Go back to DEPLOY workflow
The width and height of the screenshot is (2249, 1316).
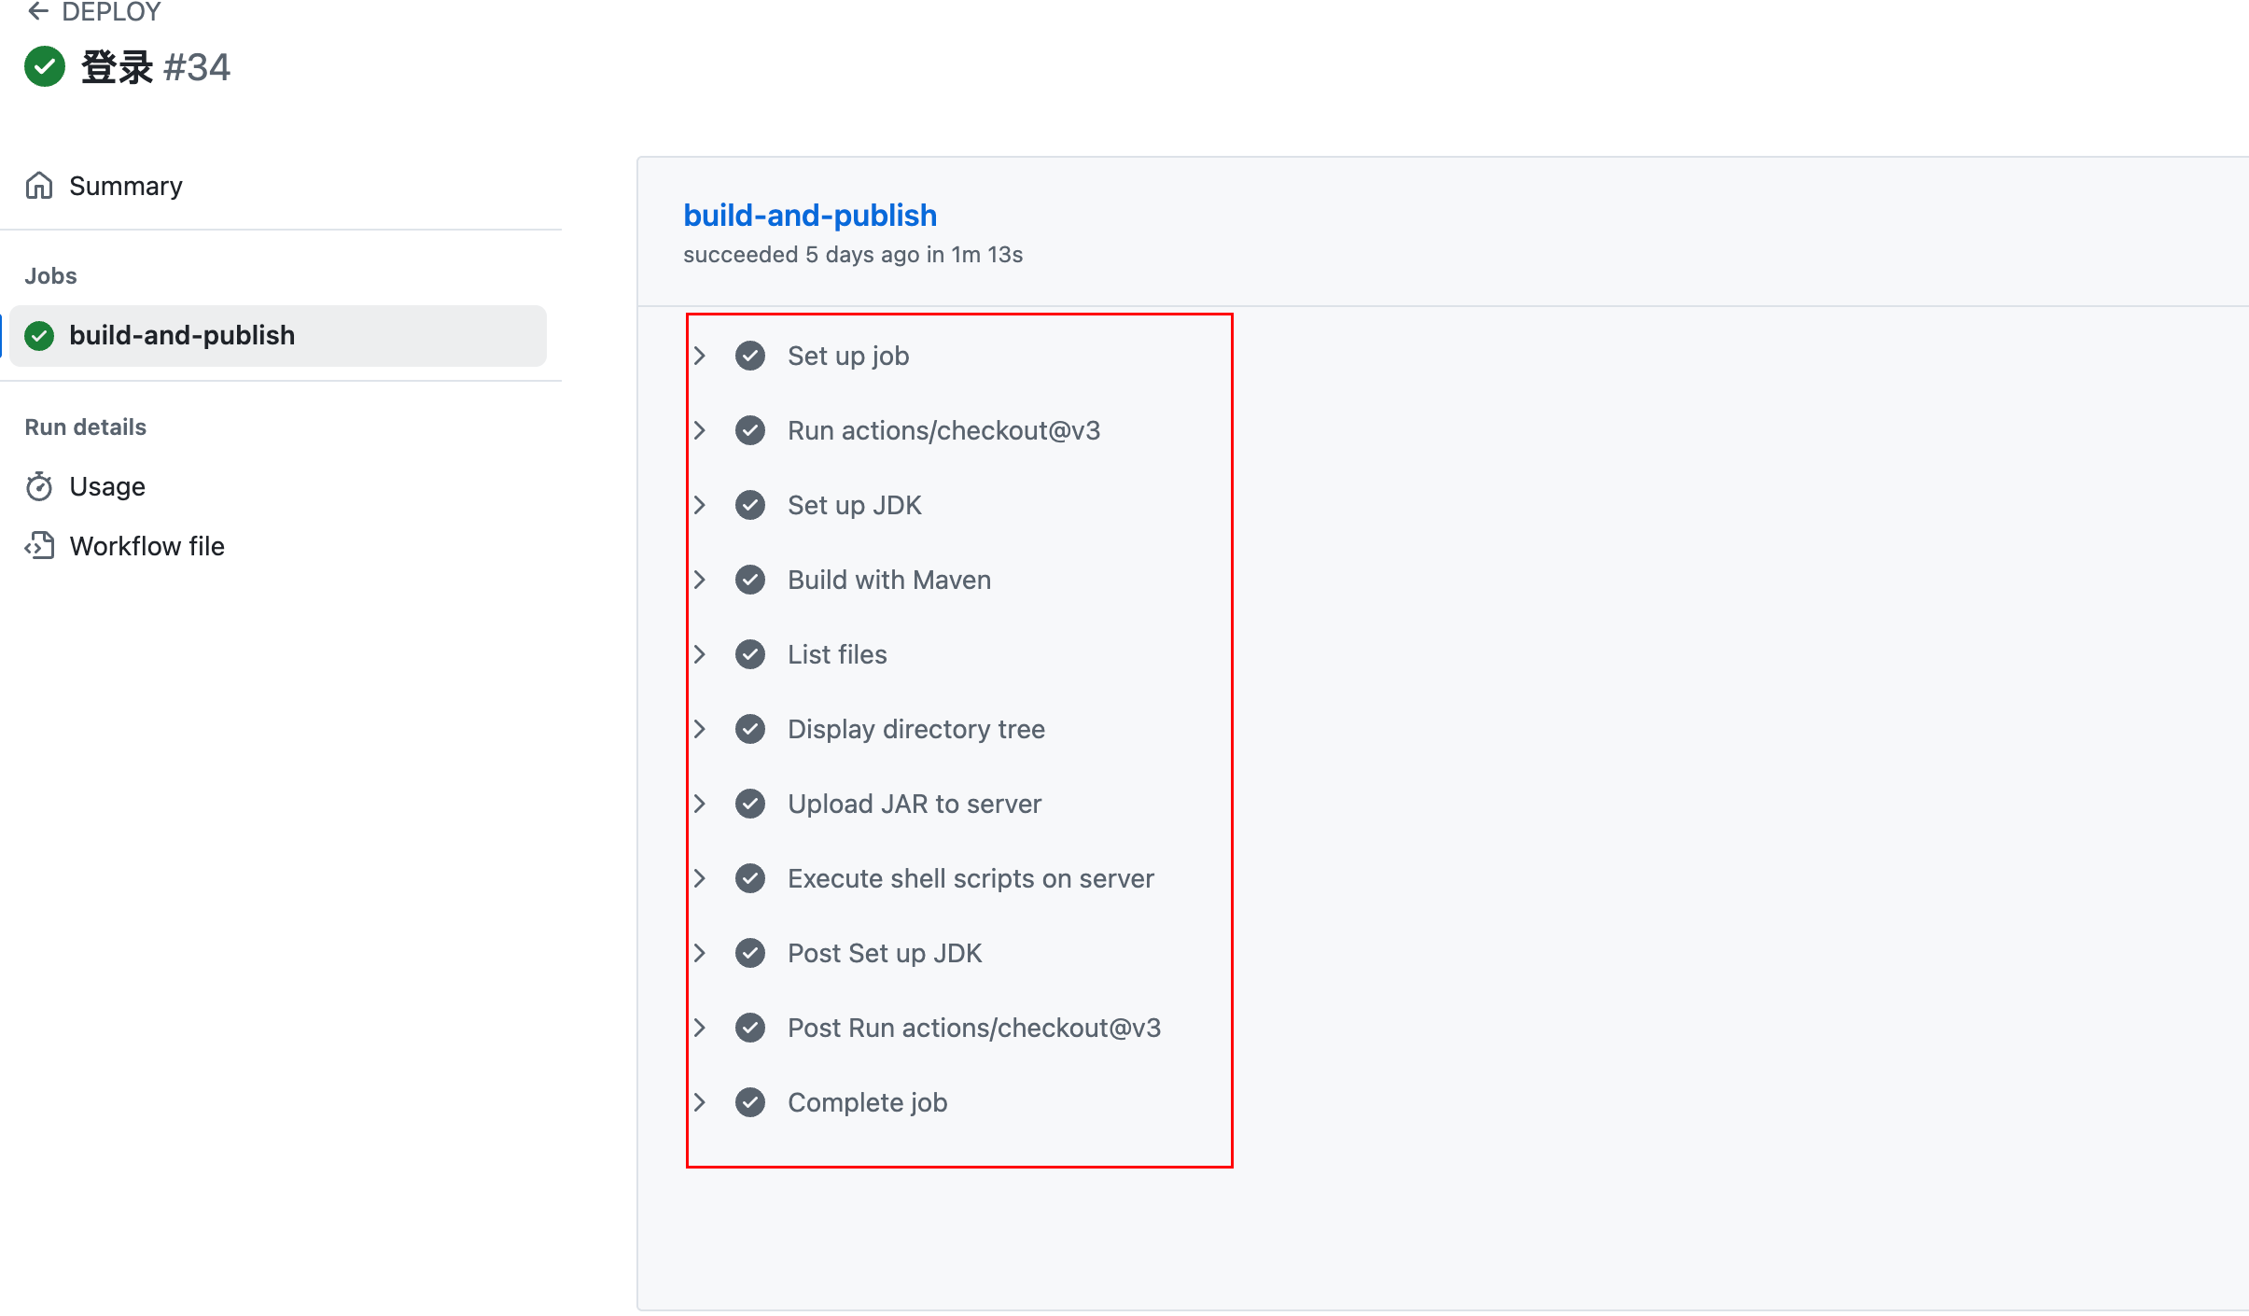pyautogui.click(x=111, y=11)
